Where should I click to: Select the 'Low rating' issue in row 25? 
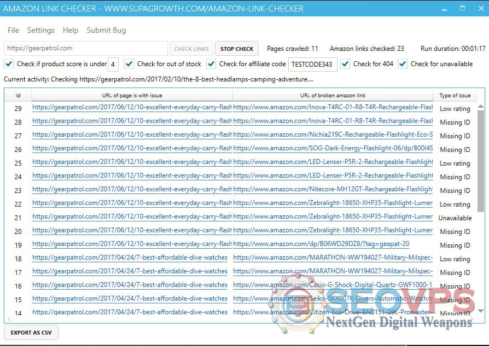(x=455, y=163)
